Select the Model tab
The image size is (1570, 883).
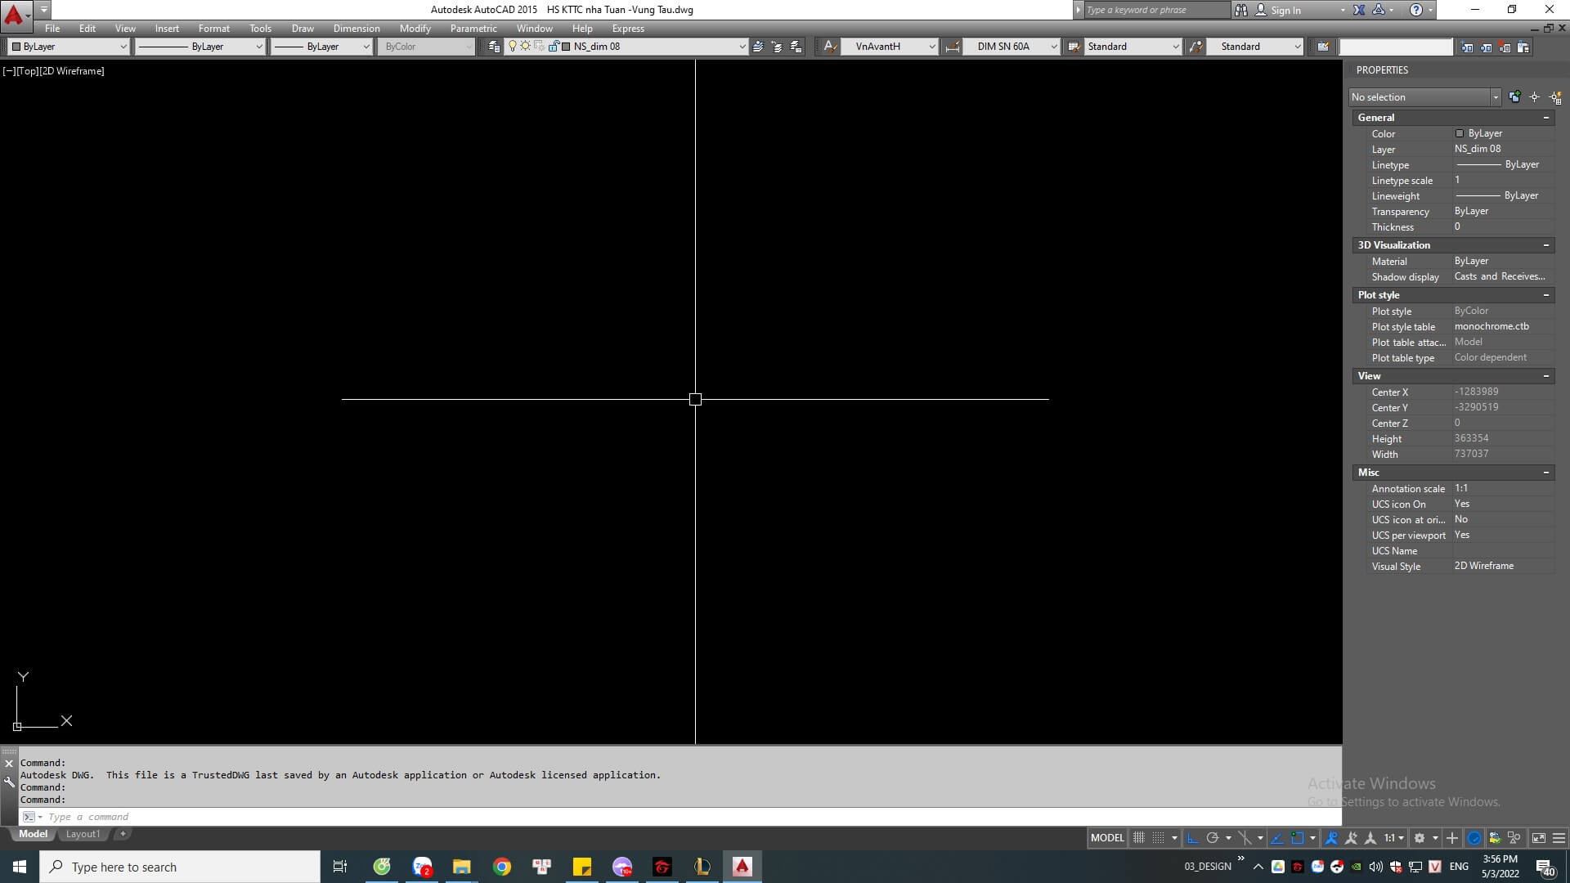click(x=33, y=833)
